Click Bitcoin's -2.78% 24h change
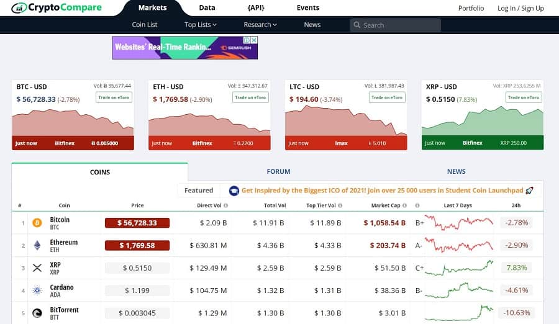Viewport: 559px width, 324px height. click(x=516, y=223)
